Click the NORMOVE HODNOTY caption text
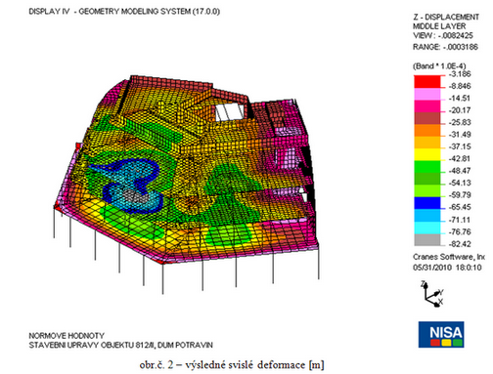 click(67, 336)
